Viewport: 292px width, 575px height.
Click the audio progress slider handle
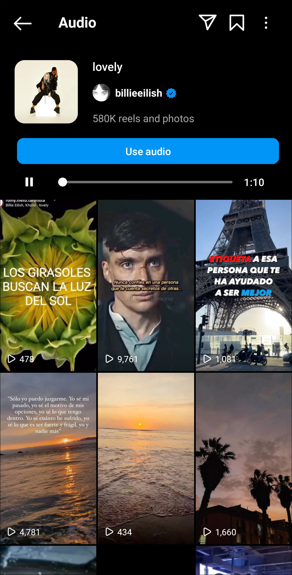pyautogui.click(x=62, y=182)
